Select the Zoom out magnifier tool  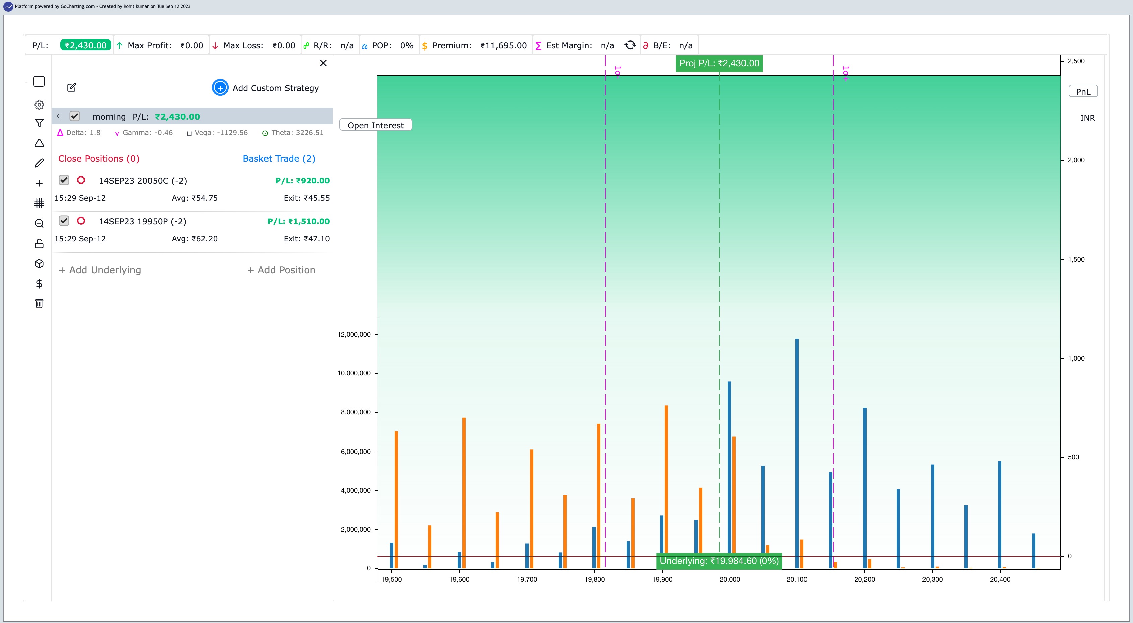pos(39,224)
